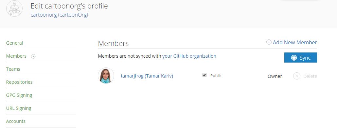Click the GitHub logo on the Sync button
The width and height of the screenshot is (337, 131).
294,58
